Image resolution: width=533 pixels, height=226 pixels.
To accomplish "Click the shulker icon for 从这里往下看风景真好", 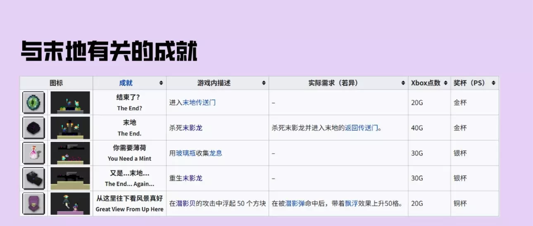I will [x=34, y=203].
